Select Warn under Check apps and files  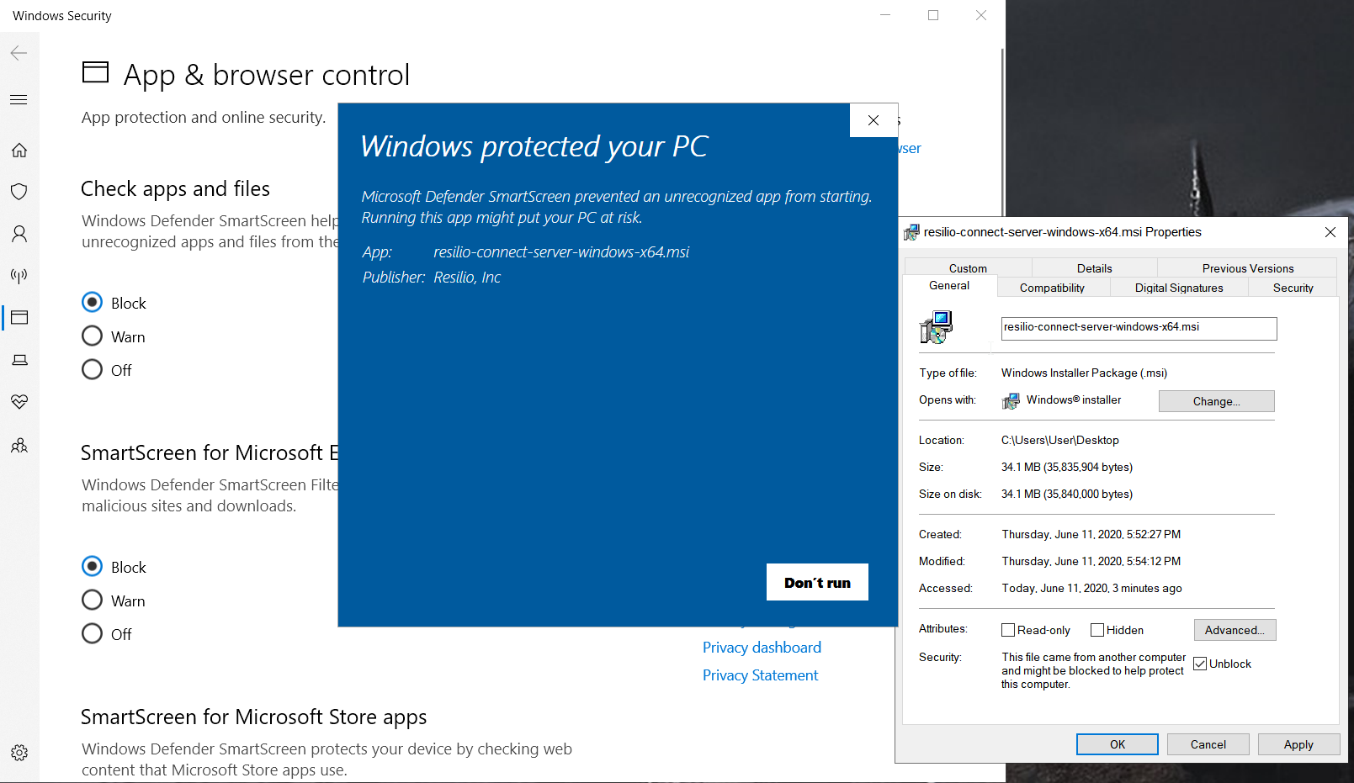point(92,336)
